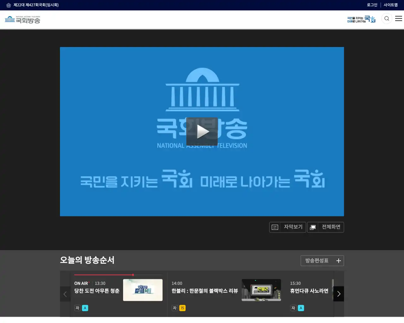Screen dimensions: 404x323
Task: Click the 자 caption badge under 당찬 도전
Action: (77, 308)
